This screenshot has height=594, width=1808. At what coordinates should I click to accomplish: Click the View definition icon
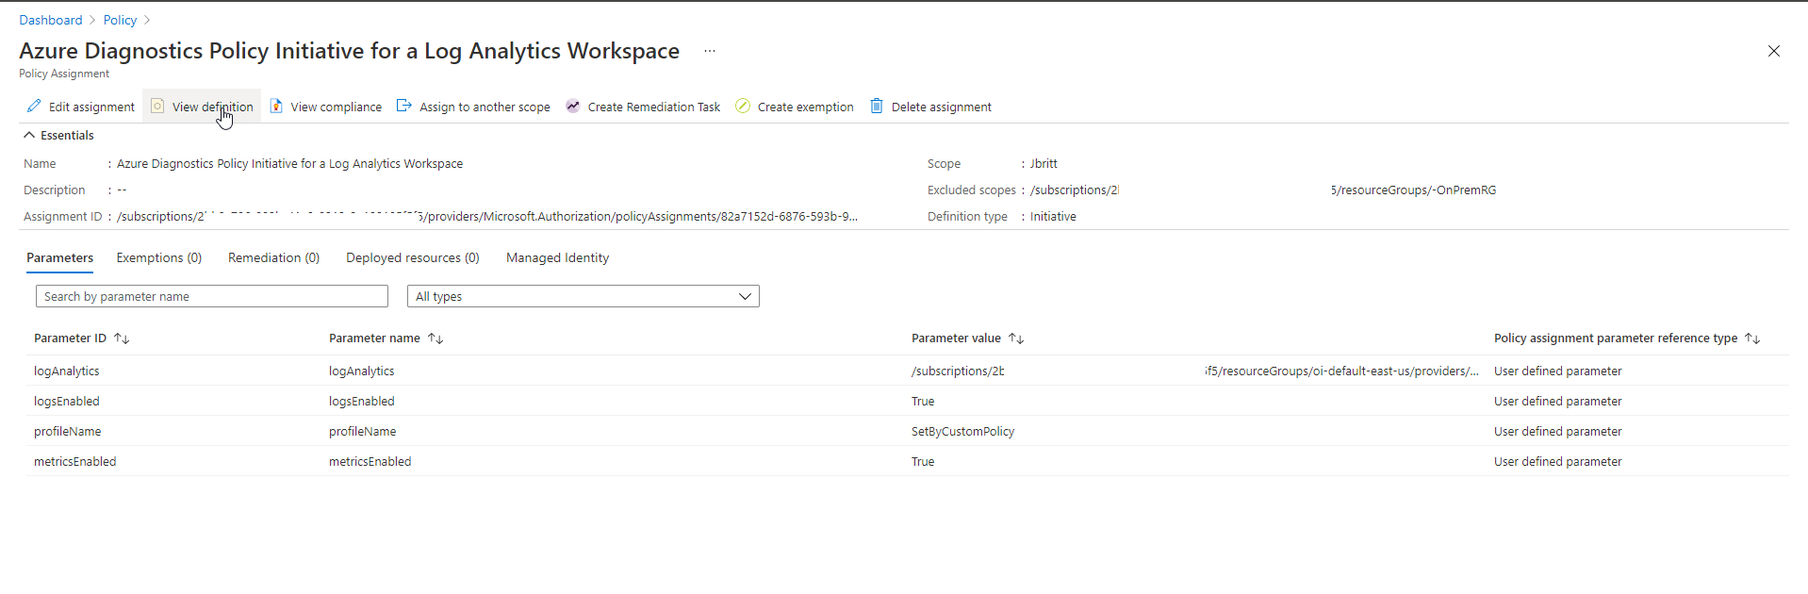tap(157, 106)
